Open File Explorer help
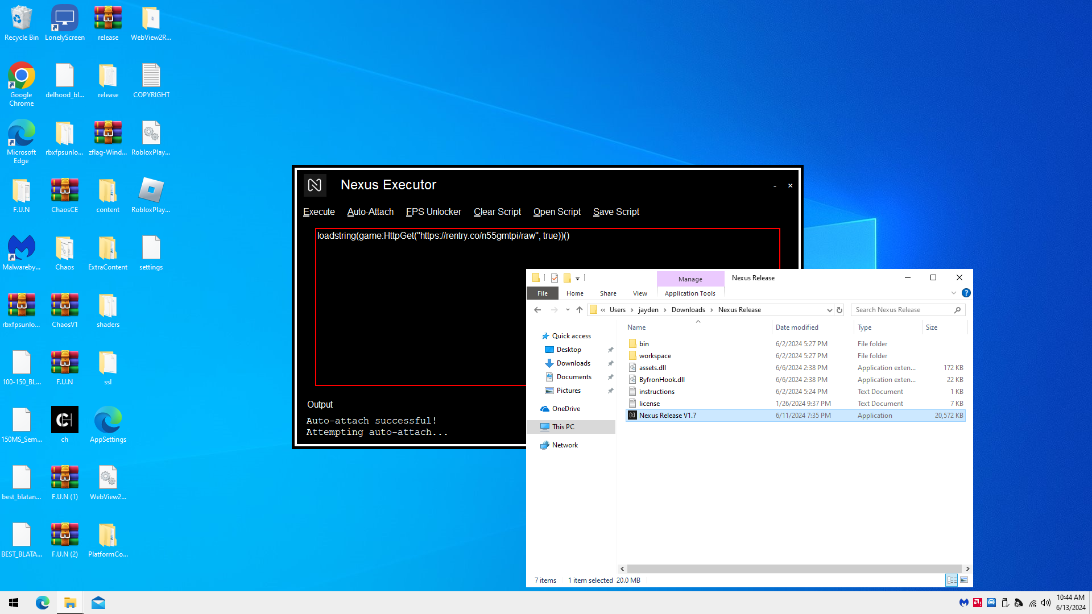Viewport: 1092px width, 614px height. click(966, 293)
